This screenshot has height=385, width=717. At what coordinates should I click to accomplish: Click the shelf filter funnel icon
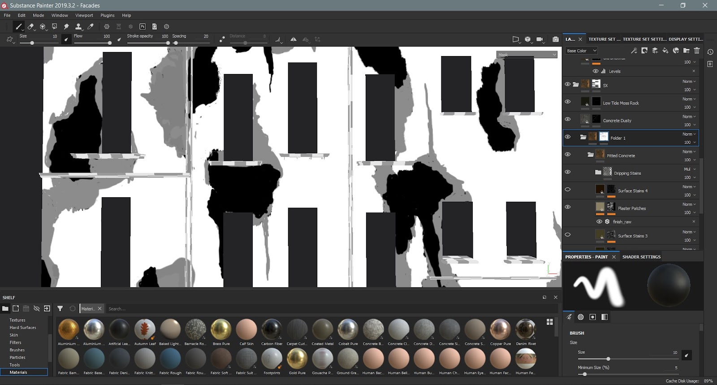coord(60,308)
